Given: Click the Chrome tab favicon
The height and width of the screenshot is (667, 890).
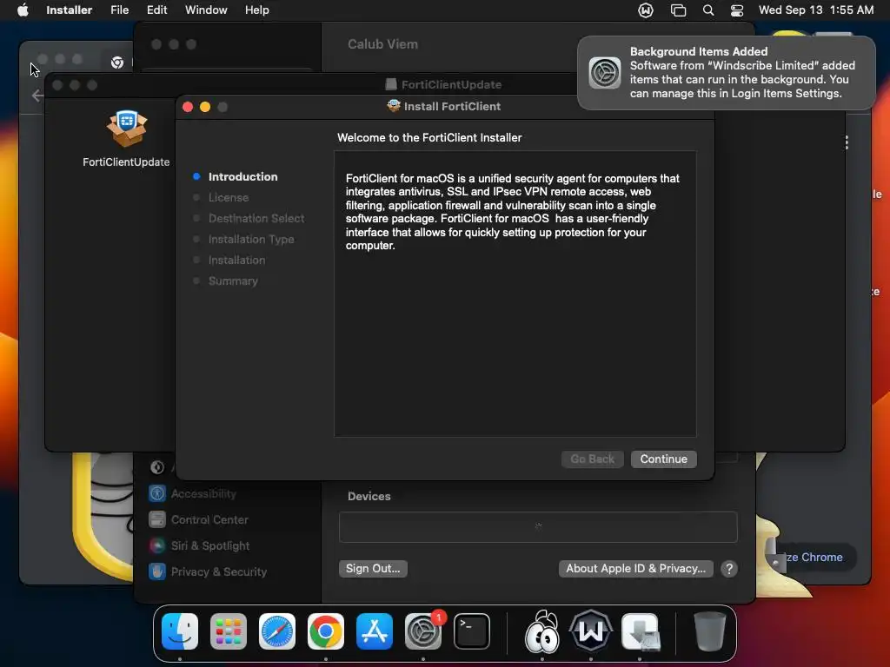Looking at the screenshot, I should 117,63.
